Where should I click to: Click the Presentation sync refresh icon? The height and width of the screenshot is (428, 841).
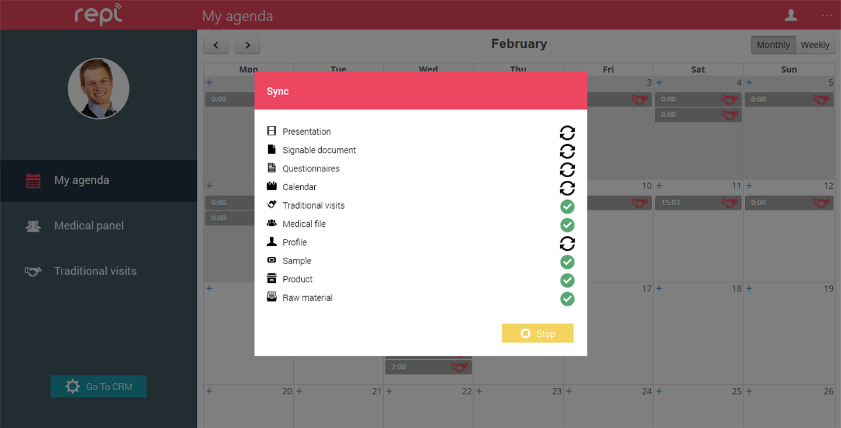click(x=567, y=132)
